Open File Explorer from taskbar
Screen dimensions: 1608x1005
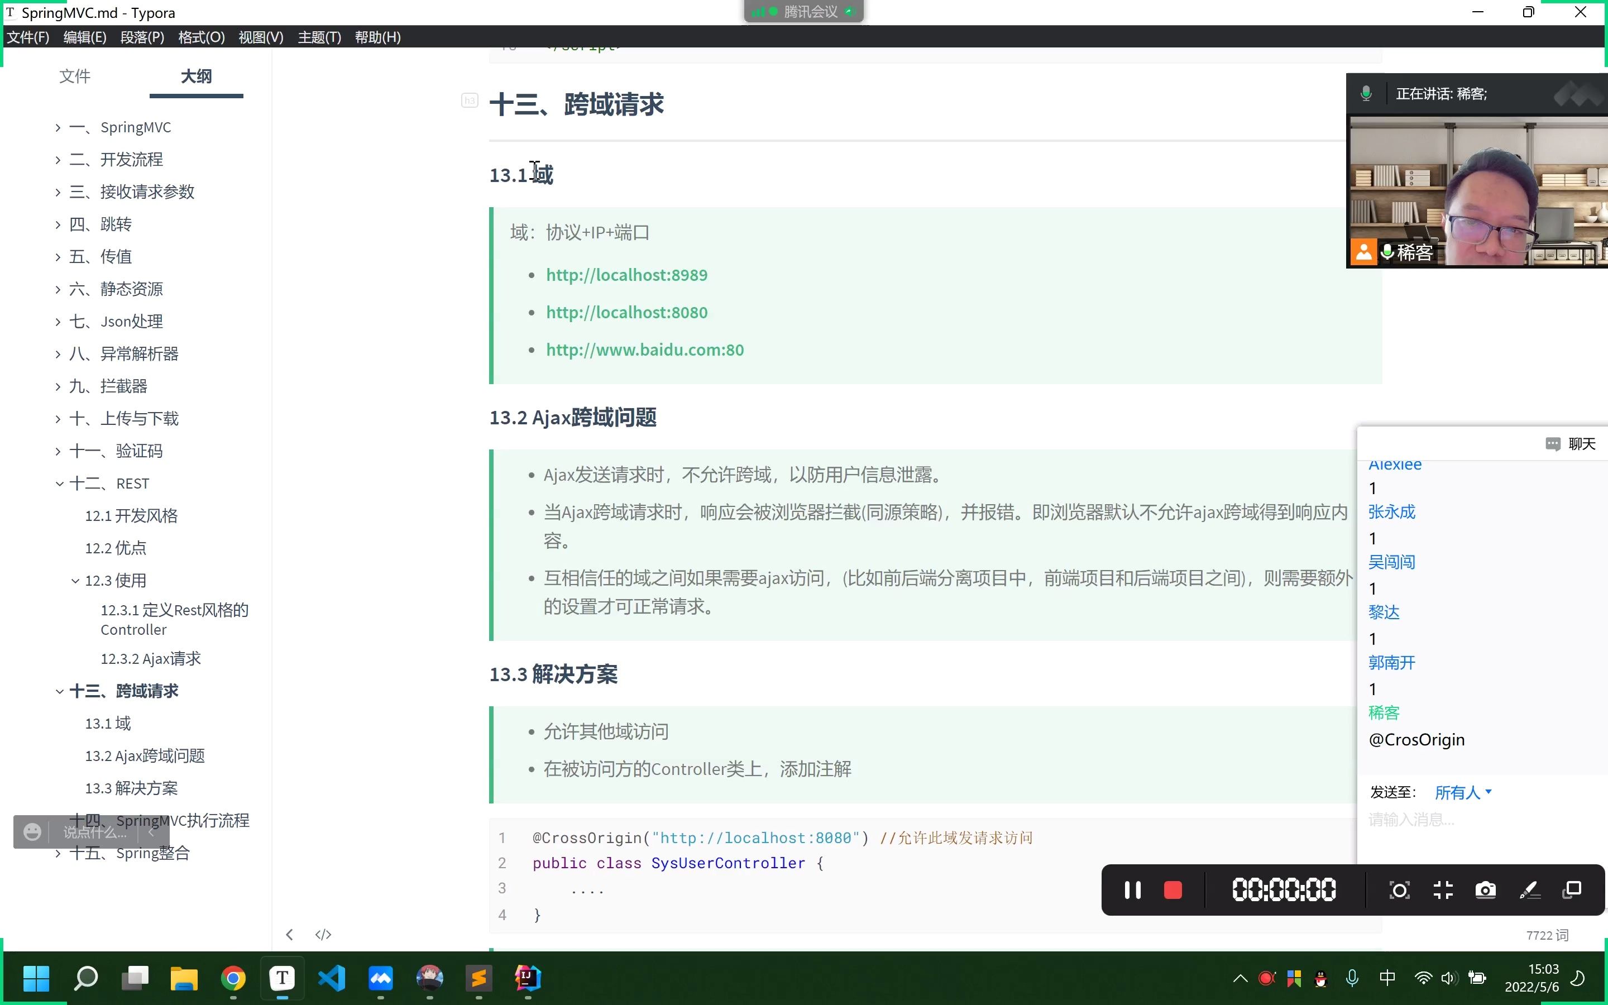(184, 978)
